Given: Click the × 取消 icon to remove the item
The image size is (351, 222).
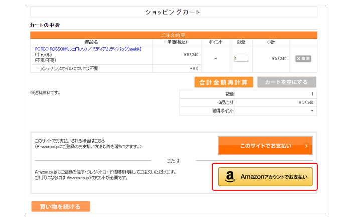Looking at the screenshot, I should [x=303, y=59].
